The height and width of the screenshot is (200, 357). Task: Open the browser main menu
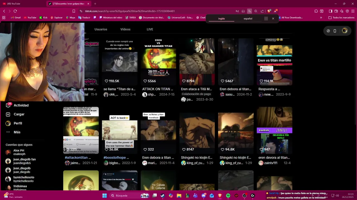coord(353,11)
